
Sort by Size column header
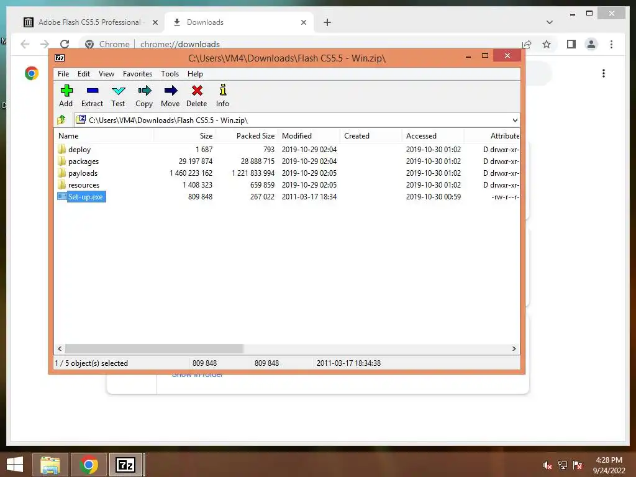[184, 136]
